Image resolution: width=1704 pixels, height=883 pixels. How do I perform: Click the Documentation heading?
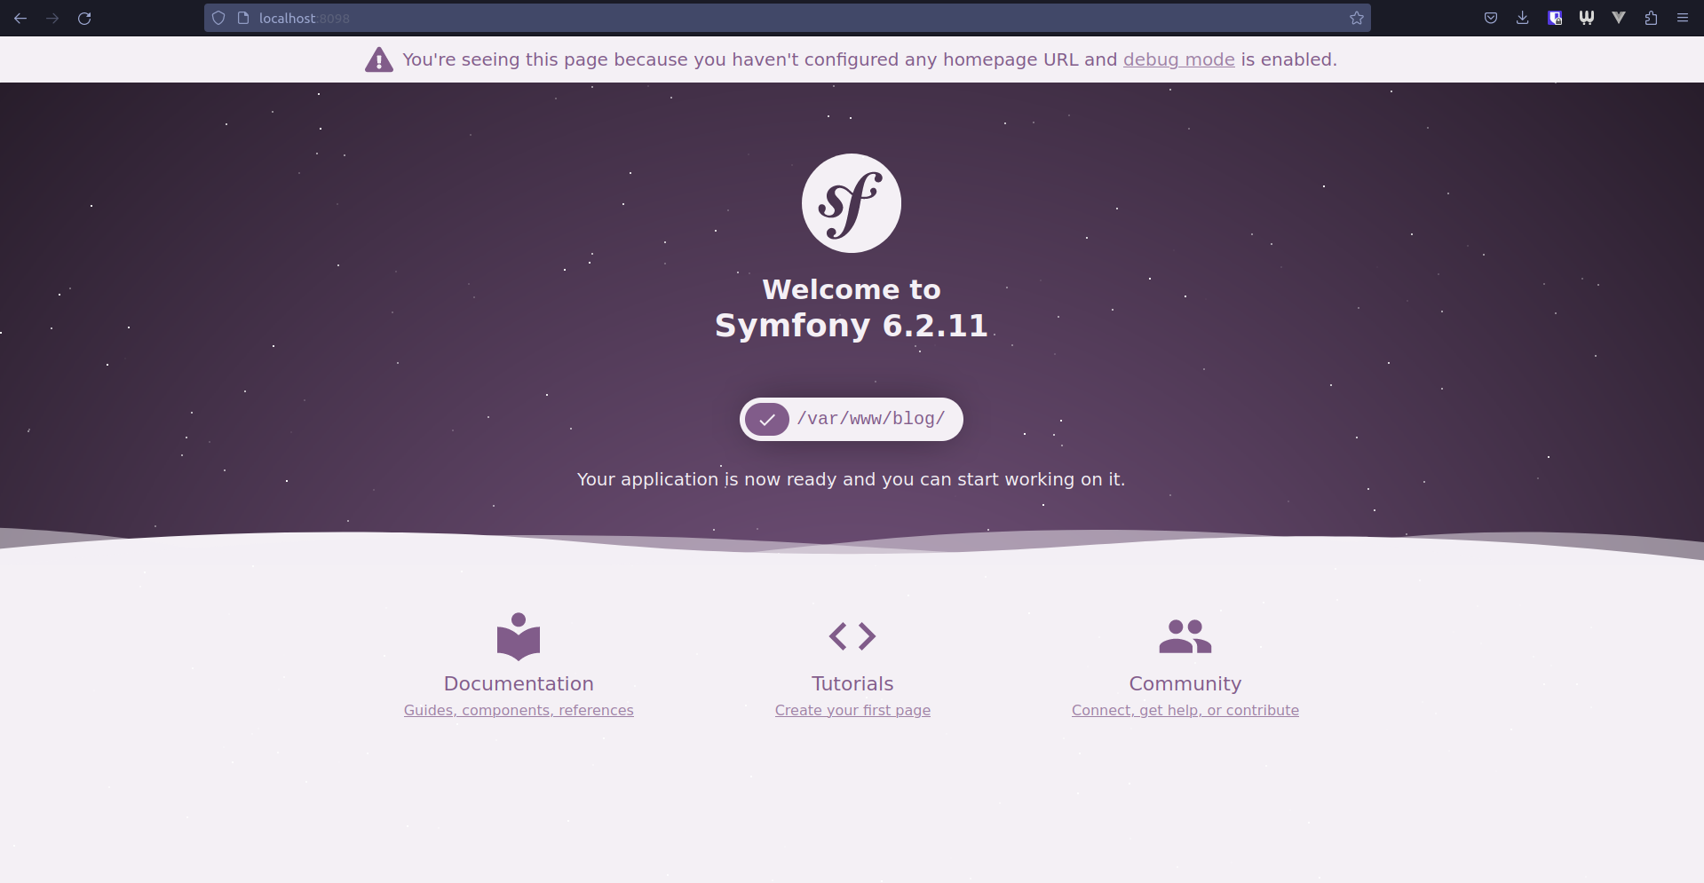coord(519,683)
